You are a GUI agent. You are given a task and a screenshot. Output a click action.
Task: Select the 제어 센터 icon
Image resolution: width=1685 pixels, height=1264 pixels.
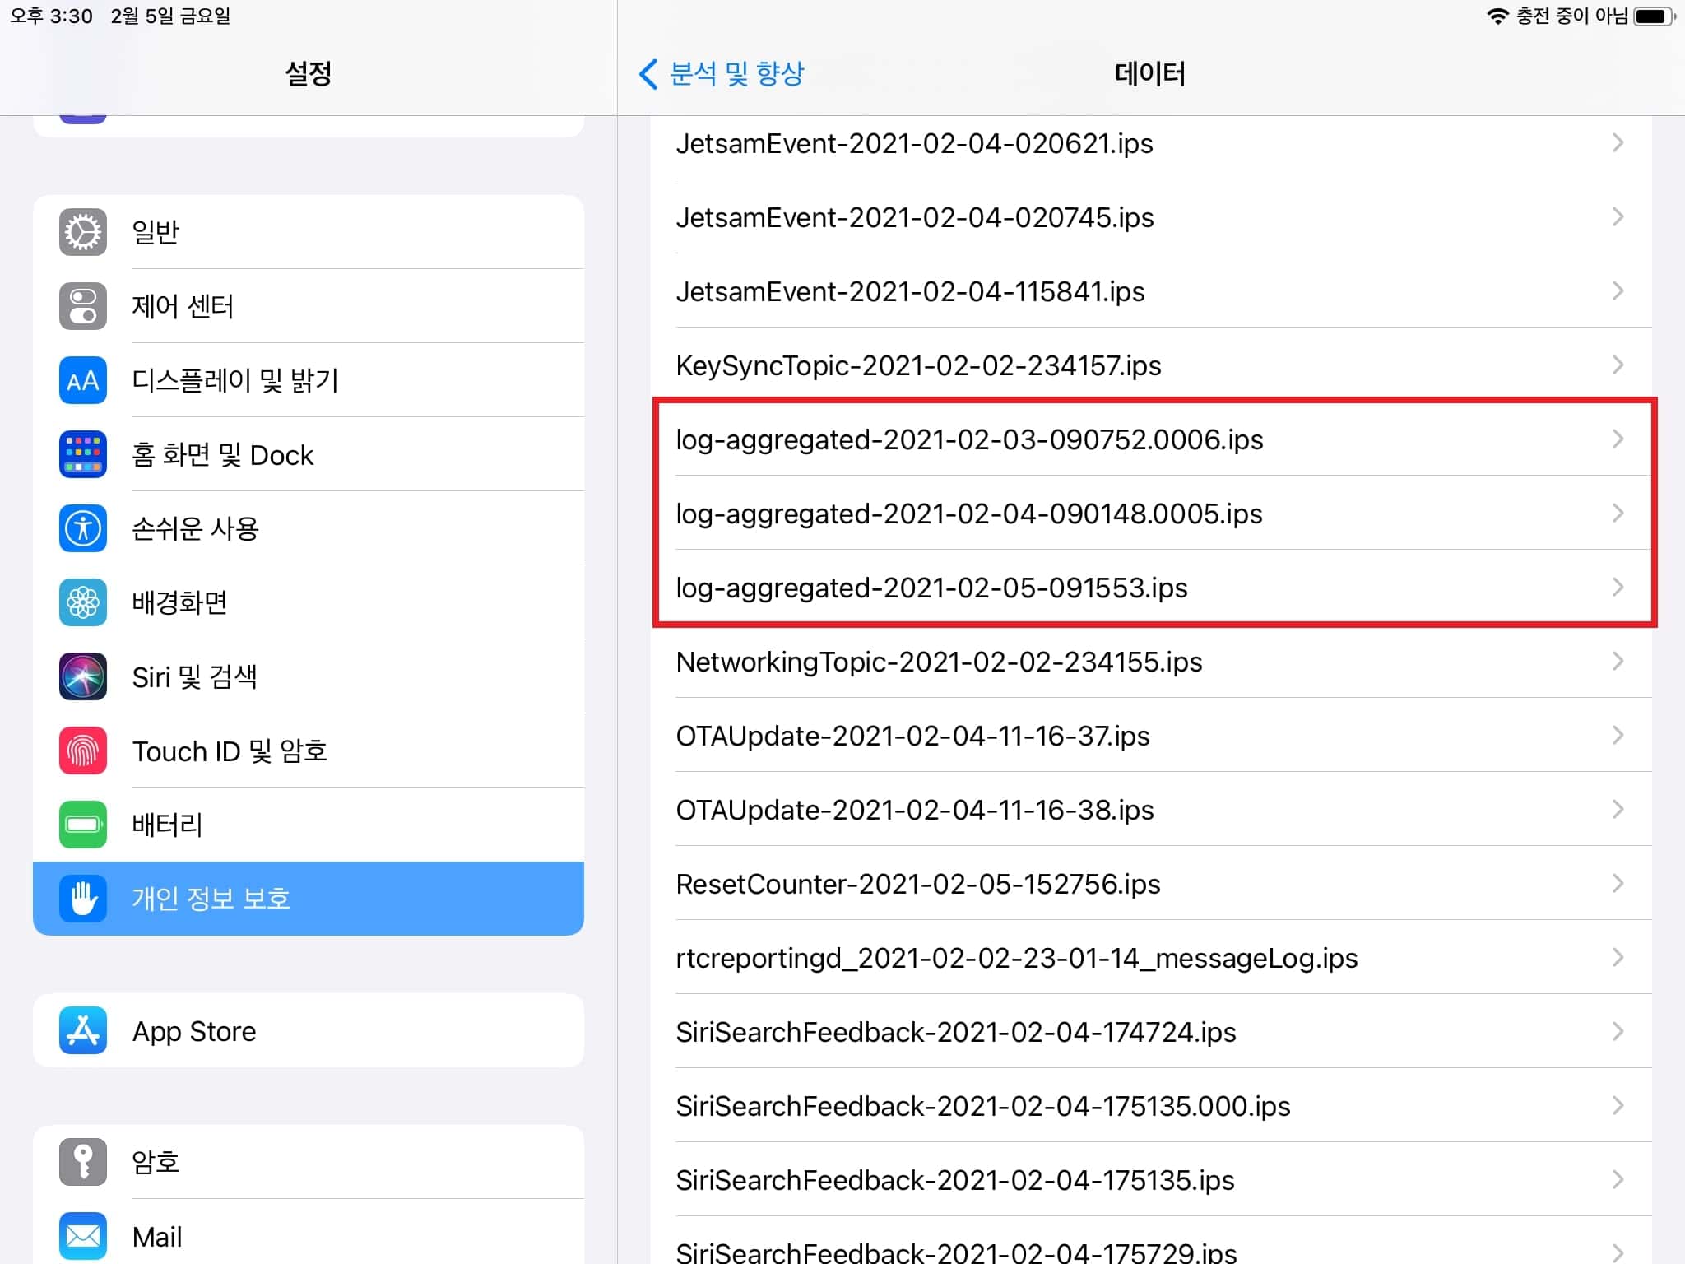pos(82,305)
